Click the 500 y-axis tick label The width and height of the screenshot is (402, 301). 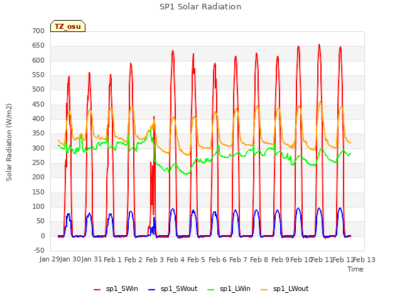pos(38,89)
